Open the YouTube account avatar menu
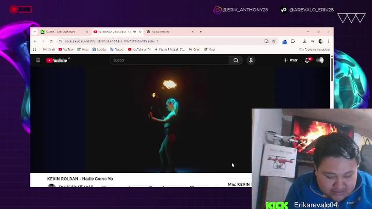The image size is (372, 209). (320, 60)
